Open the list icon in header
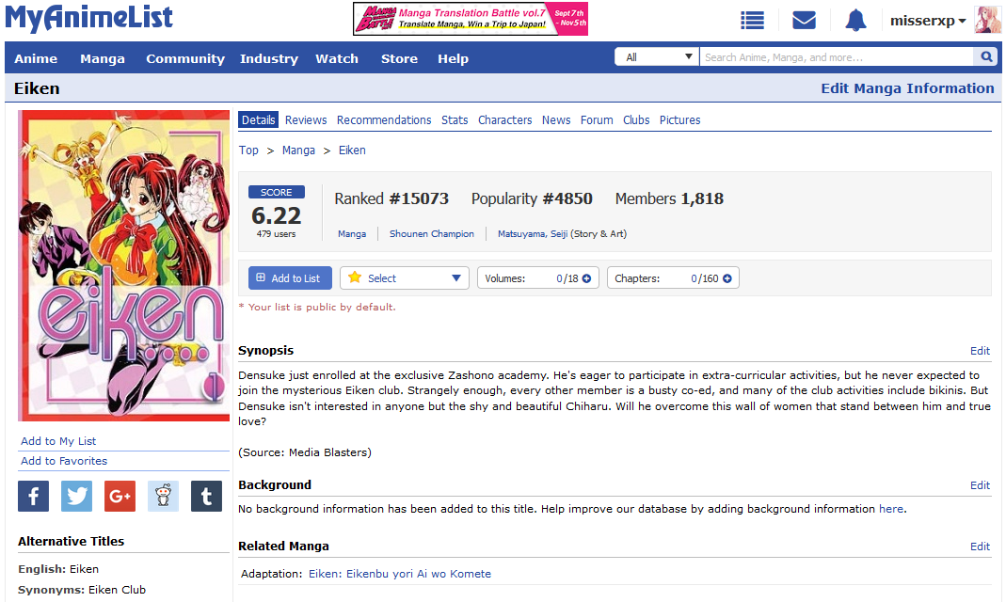 coord(752,21)
